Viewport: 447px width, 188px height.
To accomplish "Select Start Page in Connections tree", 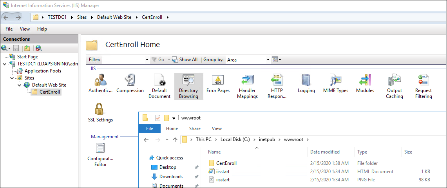I will coord(27,57).
